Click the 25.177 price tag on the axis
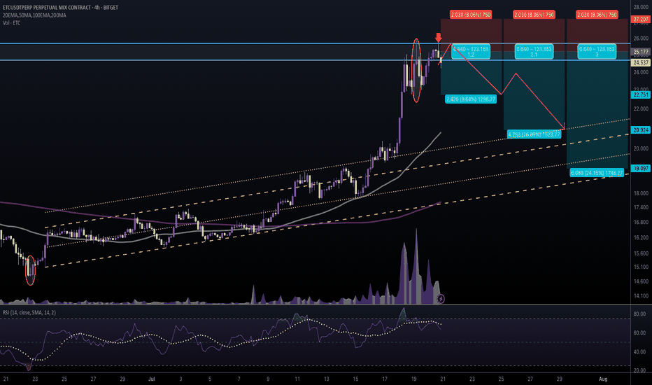Viewport: 652px width, 385px height. (x=641, y=52)
